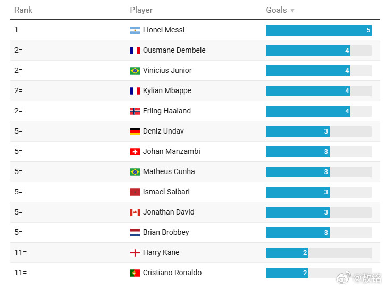Click the Argentina flag beside Lionel Messi

tap(135, 30)
